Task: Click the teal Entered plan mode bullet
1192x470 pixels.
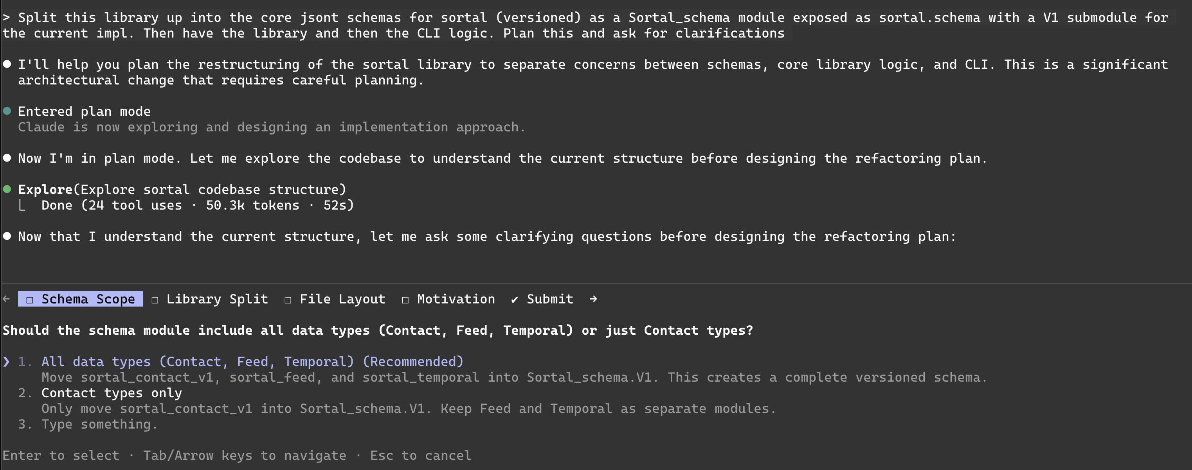Action: [7, 111]
